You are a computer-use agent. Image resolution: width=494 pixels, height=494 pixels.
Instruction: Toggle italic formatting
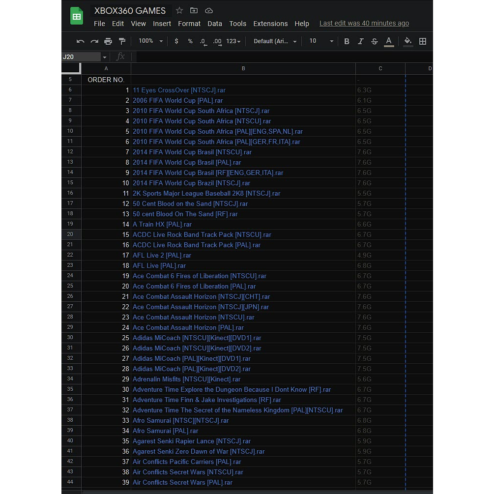[x=360, y=41]
